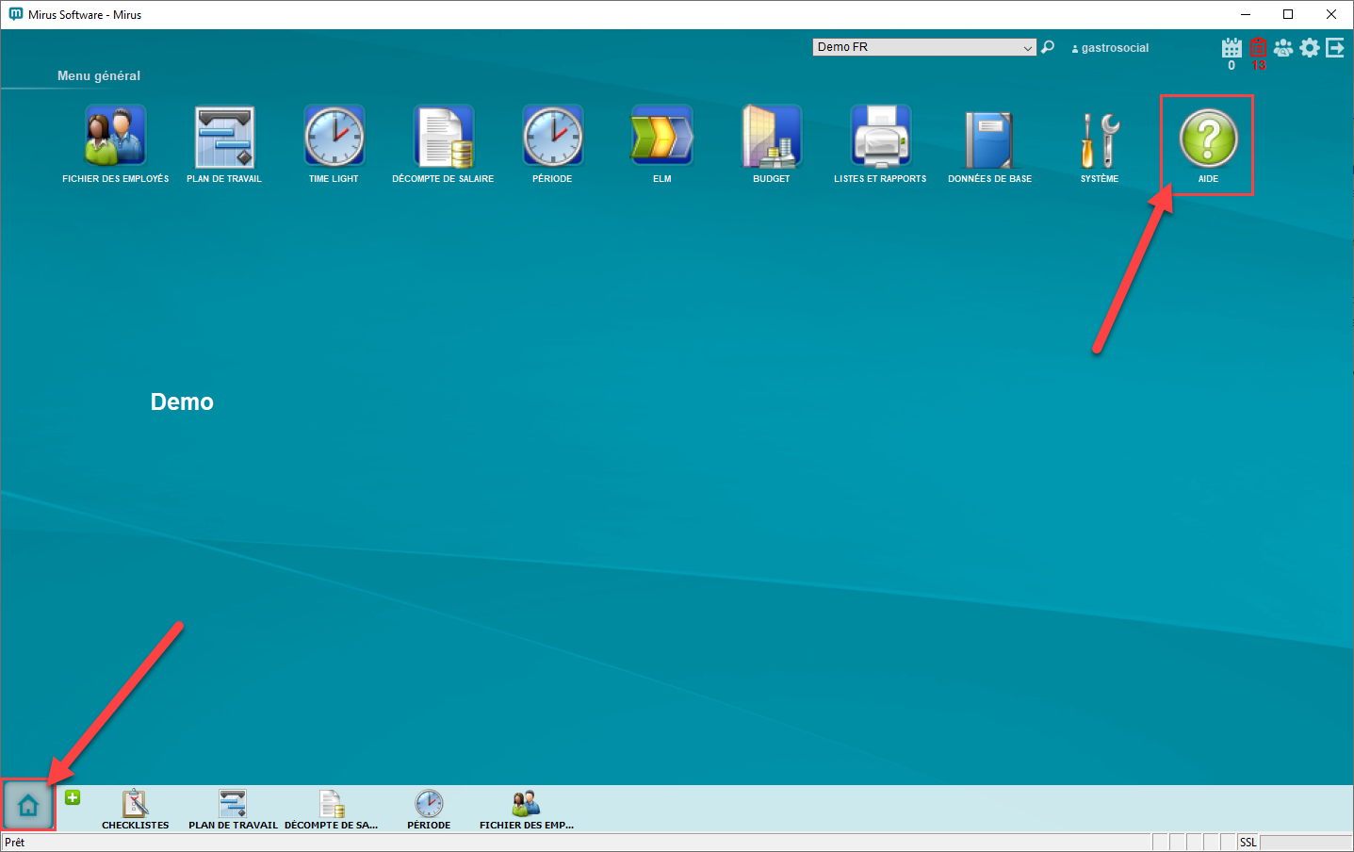Open the Décompte de sa... shortcut in the bottom bar
The image size is (1354, 852).
331,810
